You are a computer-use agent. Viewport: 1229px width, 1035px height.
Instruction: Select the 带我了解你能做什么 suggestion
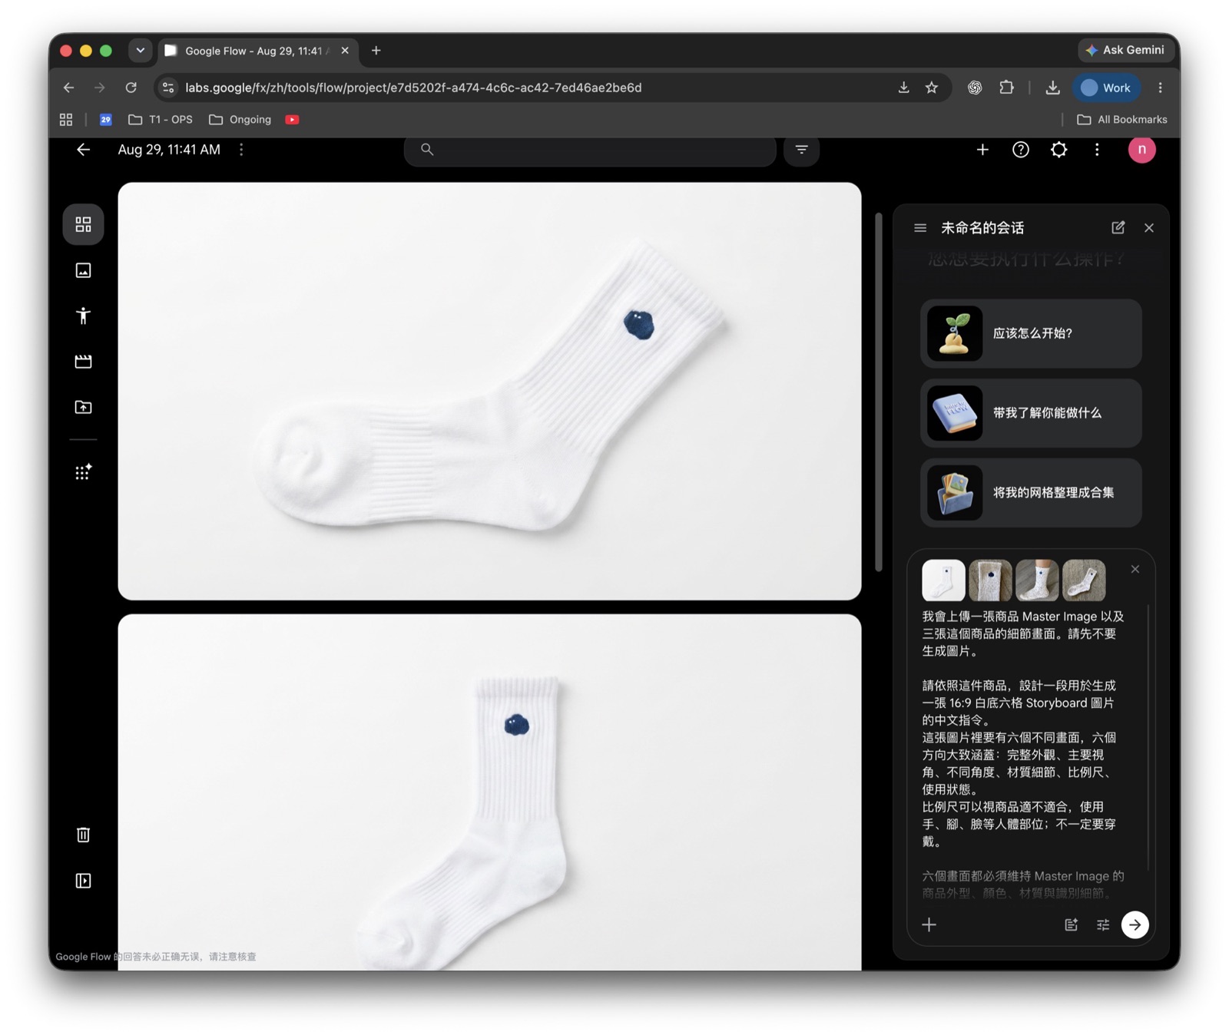point(1031,413)
